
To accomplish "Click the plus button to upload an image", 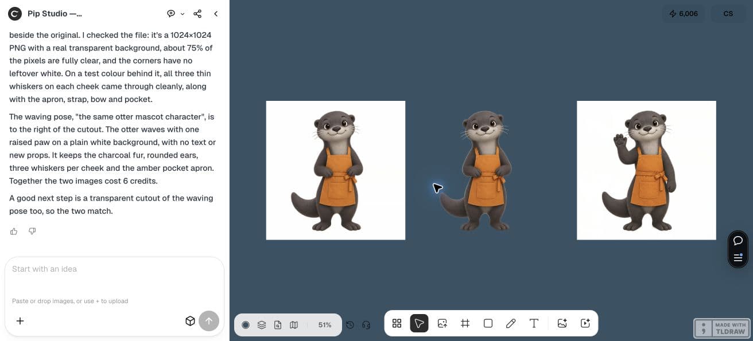I will point(20,321).
